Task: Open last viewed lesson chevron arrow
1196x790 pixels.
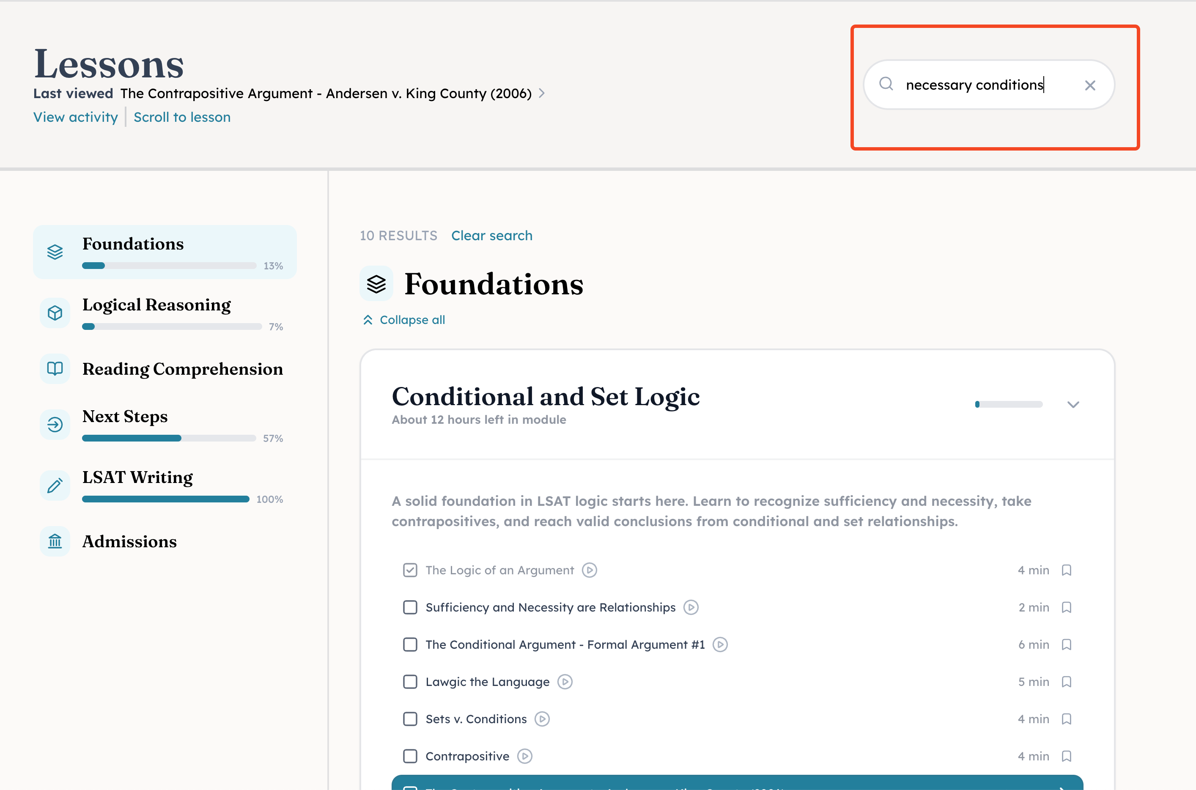Action: 542,93
